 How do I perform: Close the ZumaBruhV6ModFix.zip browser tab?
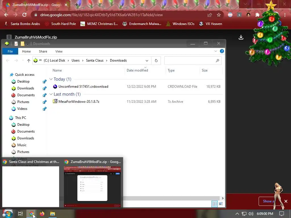(x=66, y=5)
